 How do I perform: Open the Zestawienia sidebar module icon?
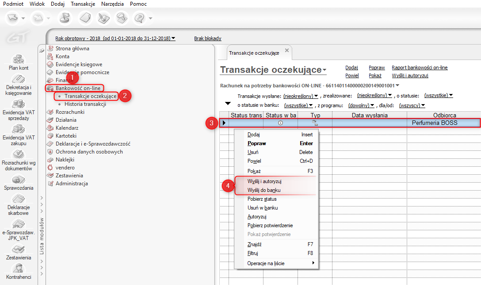point(19,249)
